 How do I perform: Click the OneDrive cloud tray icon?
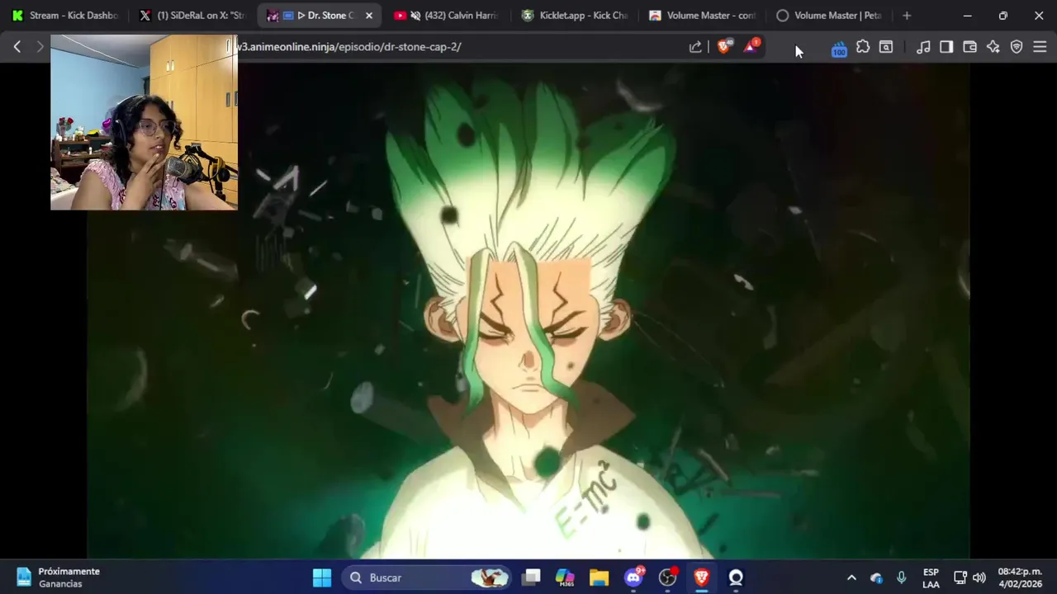(x=876, y=577)
